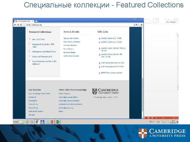
Task: Click the Chrome taskbar icon
Action: click(37, 122)
